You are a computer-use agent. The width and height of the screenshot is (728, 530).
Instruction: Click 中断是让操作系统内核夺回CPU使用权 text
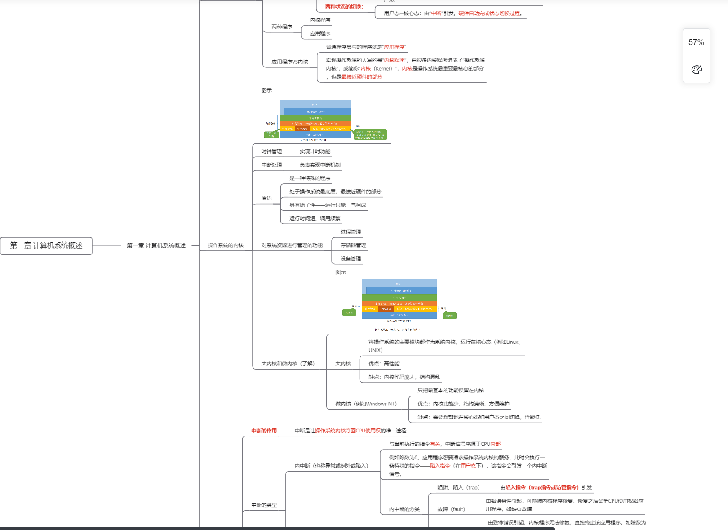pyautogui.click(x=350, y=431)
